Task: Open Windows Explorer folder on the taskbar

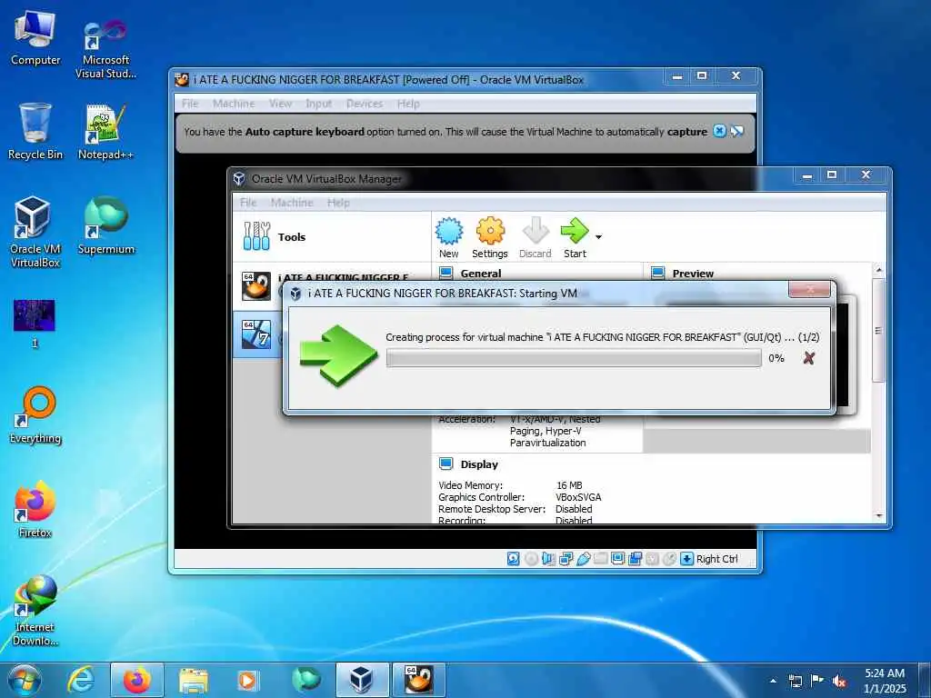Action: [193, 680]
